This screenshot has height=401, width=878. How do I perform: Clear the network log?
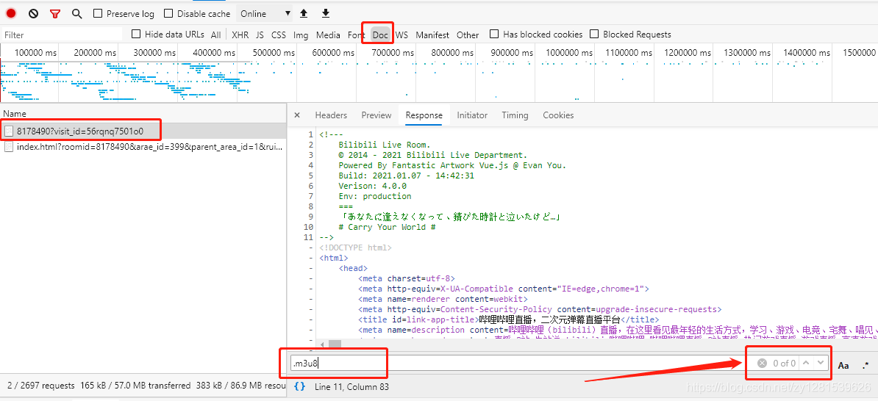[33, 13]
